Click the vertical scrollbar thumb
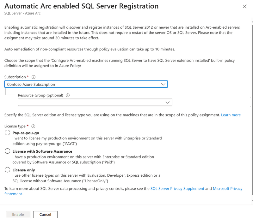Screen dimensions: 253x224 click(252, 109)
